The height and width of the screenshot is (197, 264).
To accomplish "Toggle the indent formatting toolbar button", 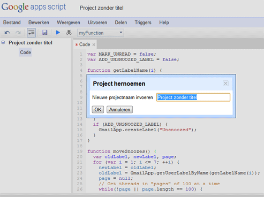I will coord(31,33).
